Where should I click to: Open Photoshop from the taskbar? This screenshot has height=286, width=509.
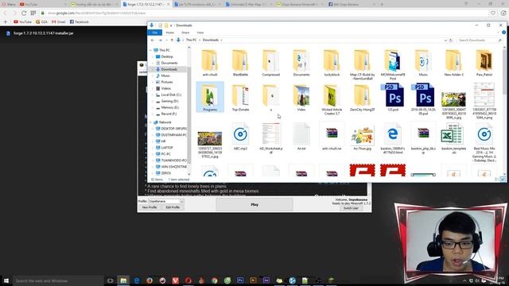coord(240,280)
